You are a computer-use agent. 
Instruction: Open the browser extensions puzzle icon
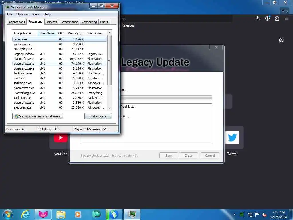coord(277,18)
